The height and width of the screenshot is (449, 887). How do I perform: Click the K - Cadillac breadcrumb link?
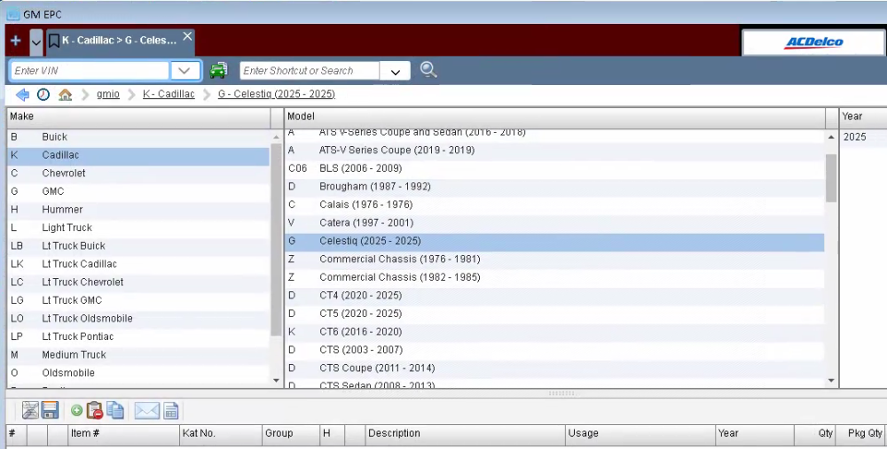(169, 94)
